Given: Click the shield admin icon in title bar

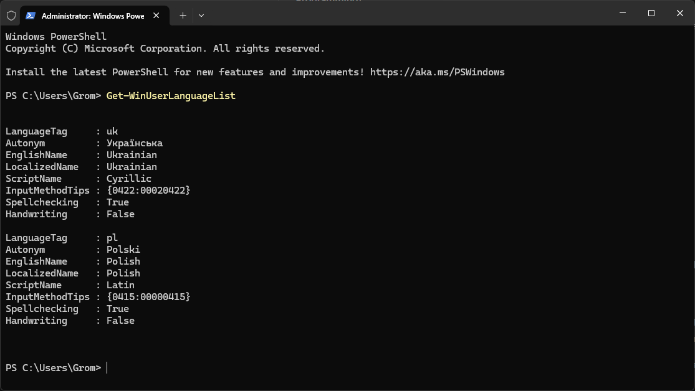Looking at the screenshot, I should coord(11,16).
